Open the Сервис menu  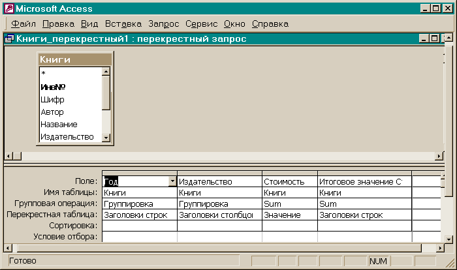(x=201, y=24)
